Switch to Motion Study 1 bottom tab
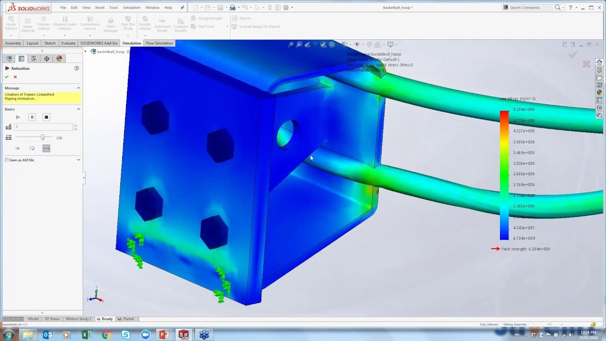 pos(79,319)
